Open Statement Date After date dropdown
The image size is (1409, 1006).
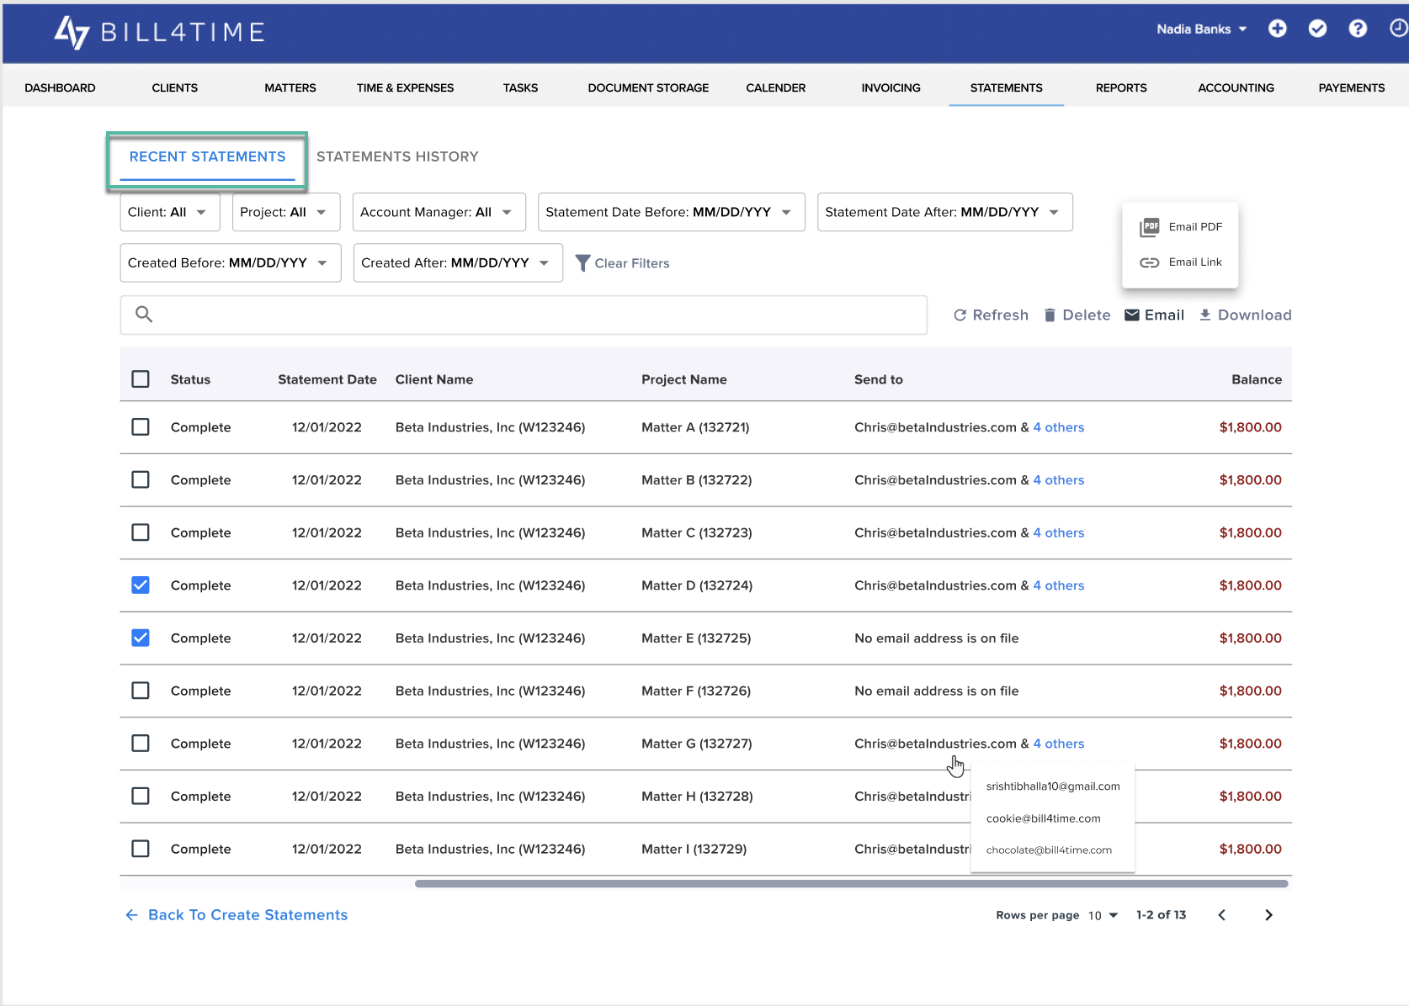(945, 212)
